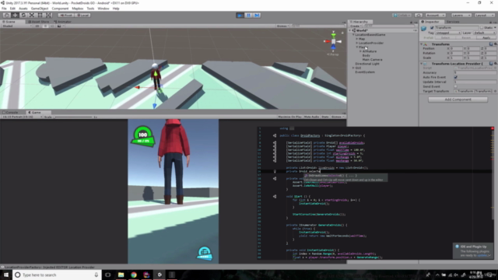Image resolution: width=498 pixels, height=280 pixels.
Task: Select the combined Transform tool
Action: [48, 16]
